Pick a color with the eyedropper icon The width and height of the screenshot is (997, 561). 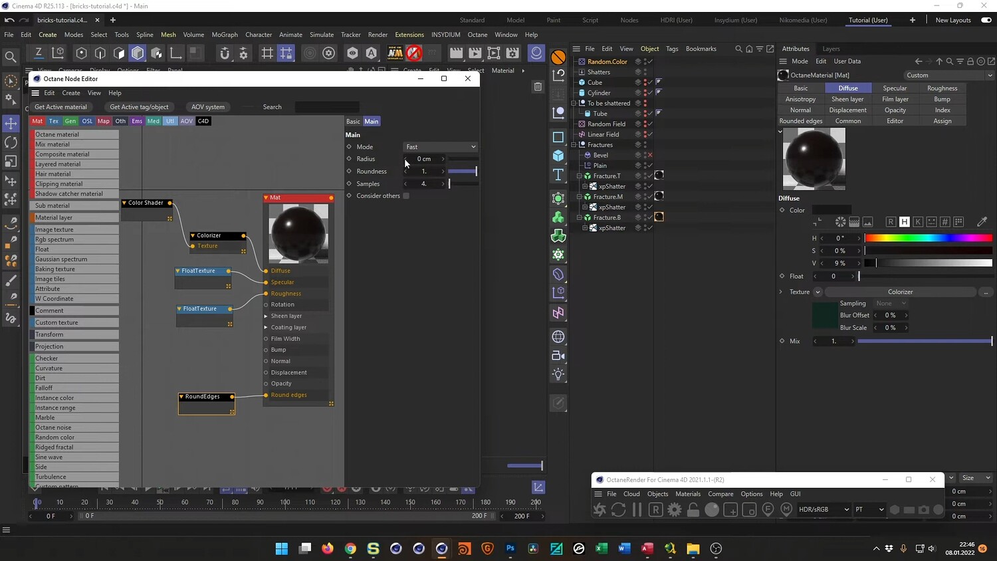[982, 221]
